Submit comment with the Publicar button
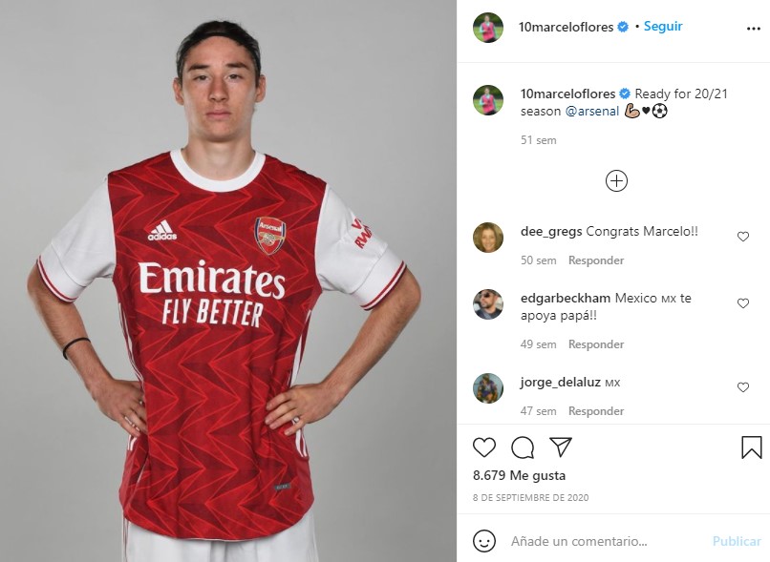Screen dimensions: 770x562 (x=737, y=541)
